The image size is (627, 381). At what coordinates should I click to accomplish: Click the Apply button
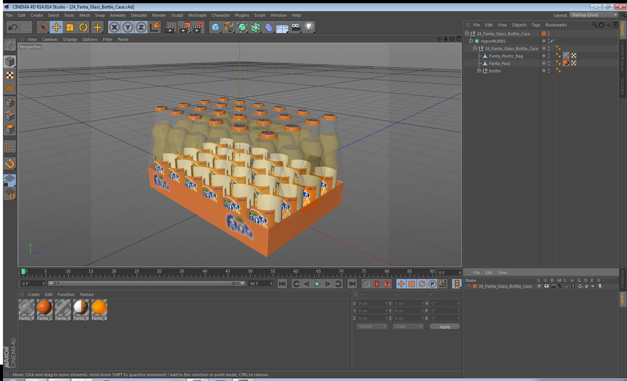pos(445,327)
